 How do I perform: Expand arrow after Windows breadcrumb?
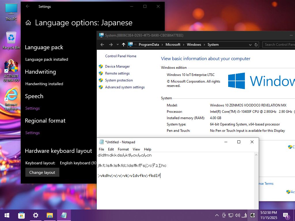tap(204, 45)
